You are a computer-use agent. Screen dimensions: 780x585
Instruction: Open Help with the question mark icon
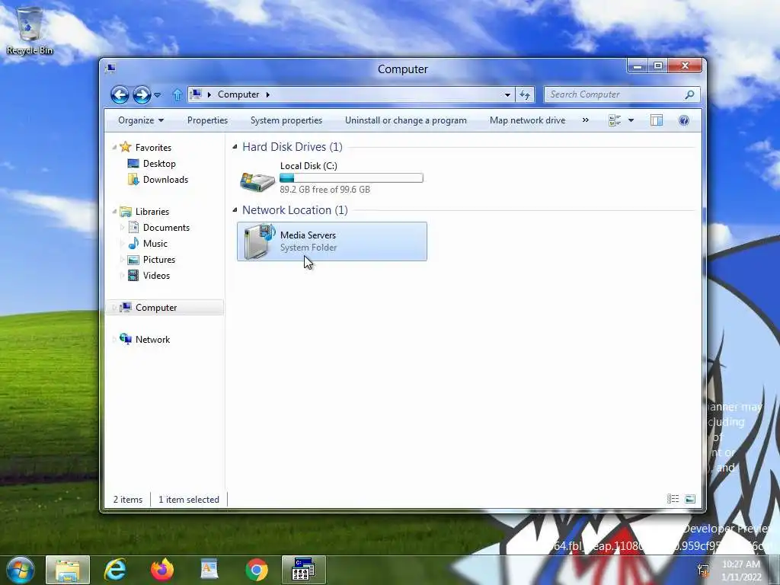[x=684, y=120]
